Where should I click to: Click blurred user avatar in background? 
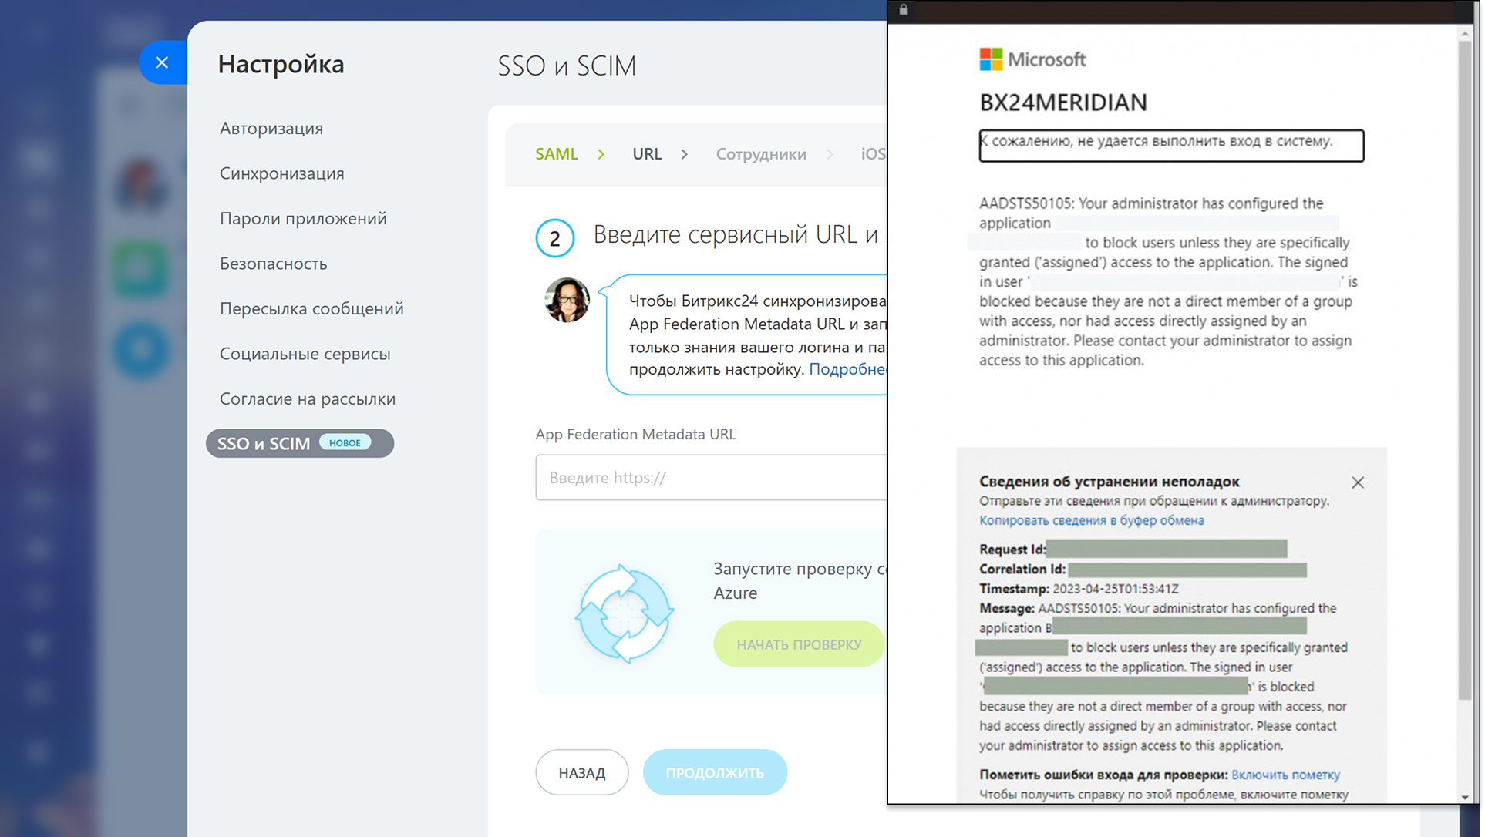click(140, 185)
